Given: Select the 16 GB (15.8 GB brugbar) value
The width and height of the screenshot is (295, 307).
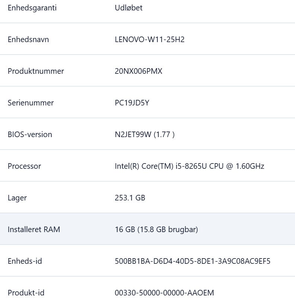Looking at the screenshot, I should coord(156,230).
